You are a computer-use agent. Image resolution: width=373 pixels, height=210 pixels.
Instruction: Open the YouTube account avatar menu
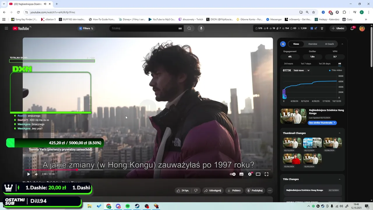pyautogui.click(x=362, y=28)
